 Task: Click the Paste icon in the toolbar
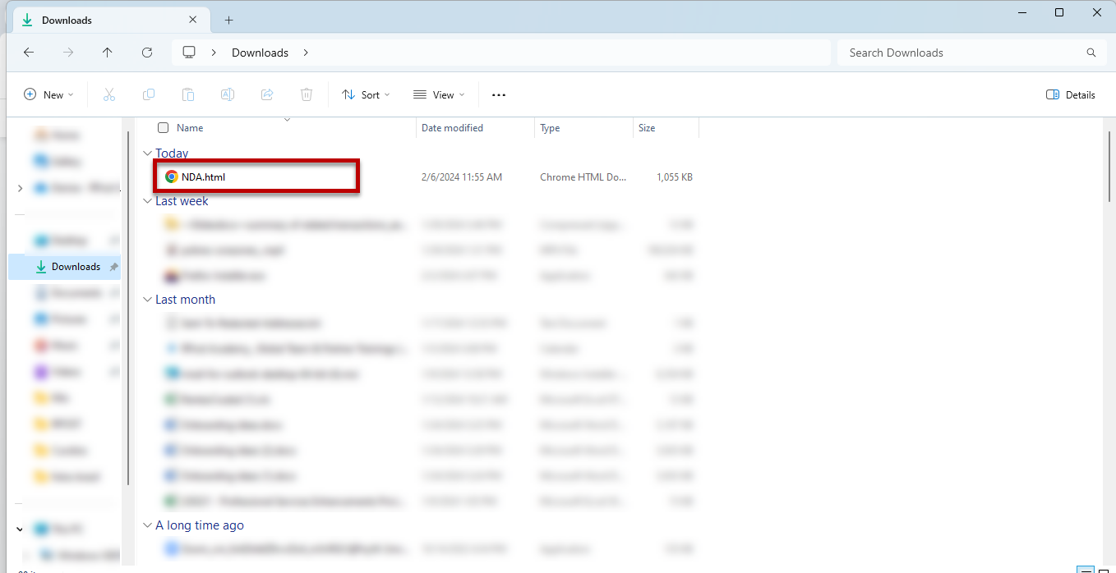(x=188, y=94)
